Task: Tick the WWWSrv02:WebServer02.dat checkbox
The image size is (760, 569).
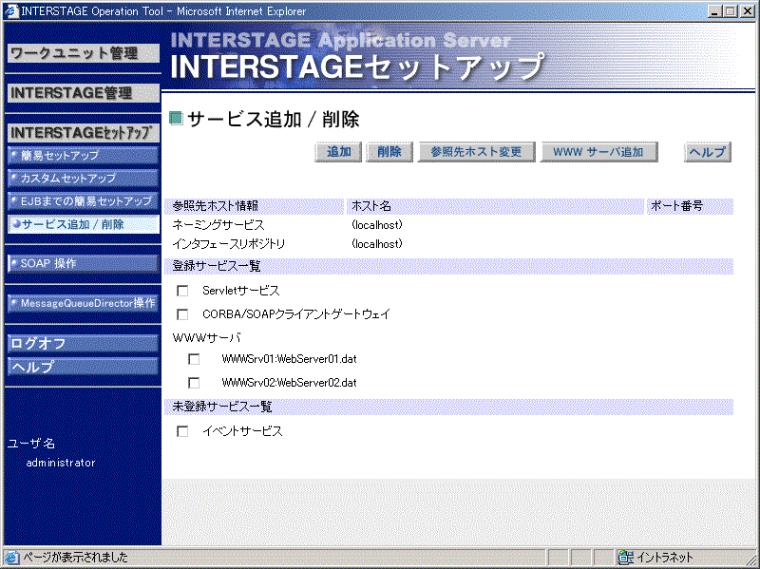Action: [194, 383]
